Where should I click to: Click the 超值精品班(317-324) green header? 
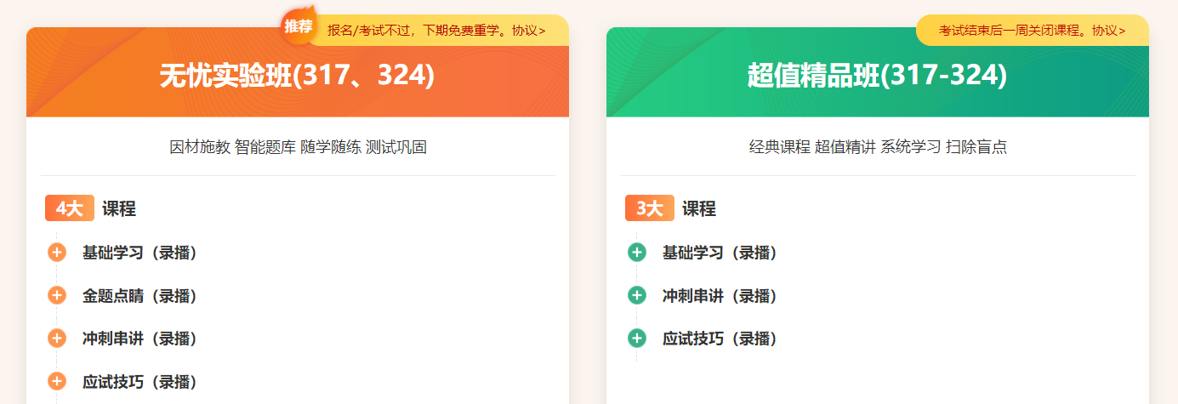(877, 77)
